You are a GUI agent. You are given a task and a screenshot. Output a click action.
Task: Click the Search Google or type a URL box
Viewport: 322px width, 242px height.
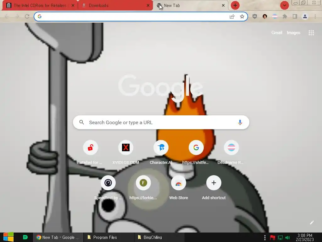tap(161, 123)
